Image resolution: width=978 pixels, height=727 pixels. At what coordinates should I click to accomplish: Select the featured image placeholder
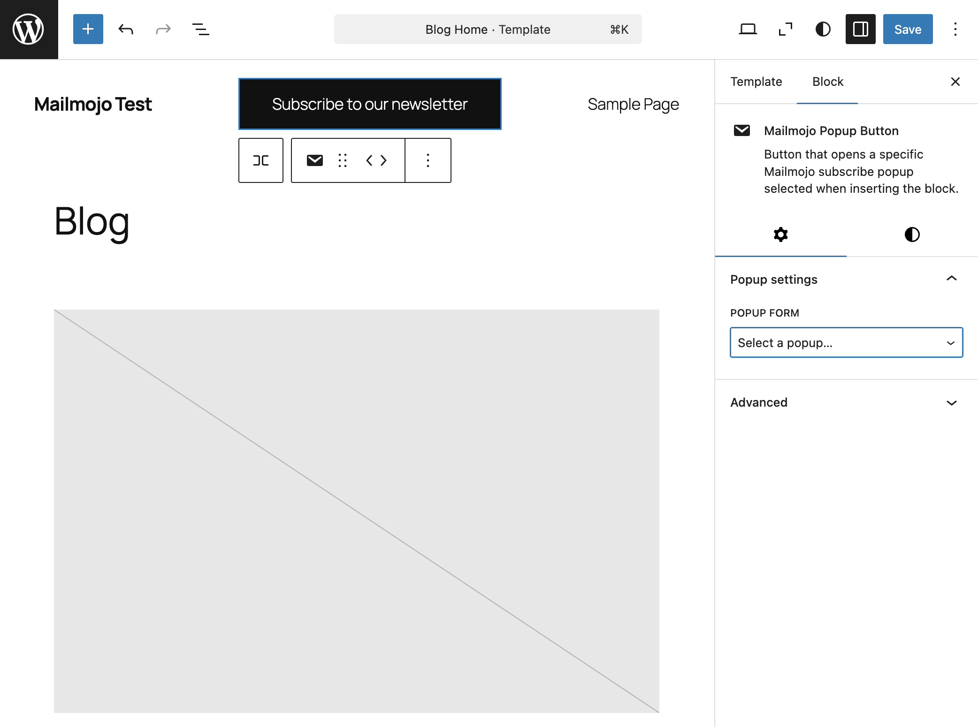point(357,511)
